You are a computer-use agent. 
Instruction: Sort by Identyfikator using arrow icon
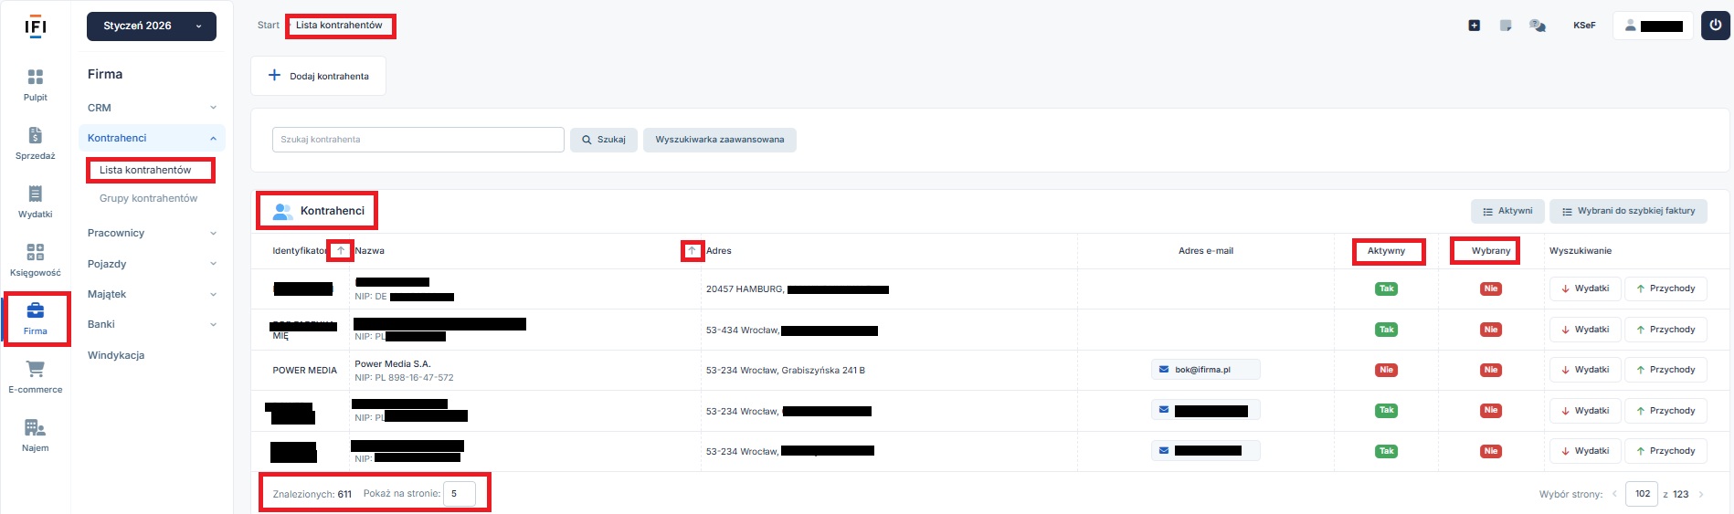tap(341, 251)
